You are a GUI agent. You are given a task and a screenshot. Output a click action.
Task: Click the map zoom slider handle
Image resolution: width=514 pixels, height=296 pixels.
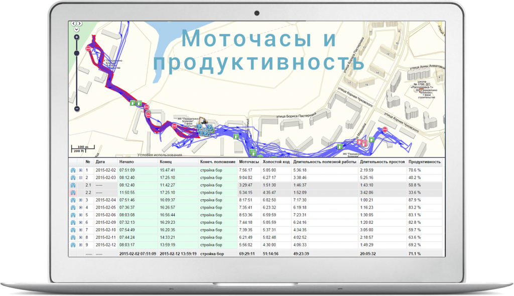point(77,53)
